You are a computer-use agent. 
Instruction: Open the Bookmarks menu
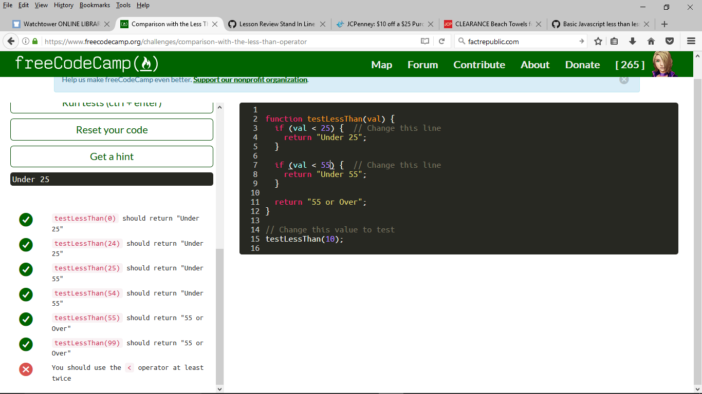[95, 5]
